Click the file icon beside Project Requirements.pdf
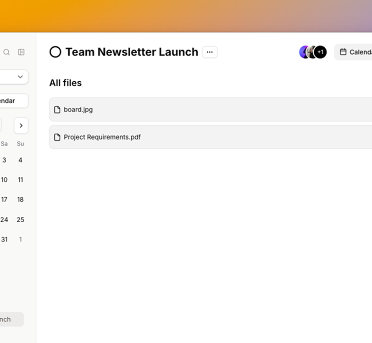Viewport: 372px width, 343px height. click(57, 137)
